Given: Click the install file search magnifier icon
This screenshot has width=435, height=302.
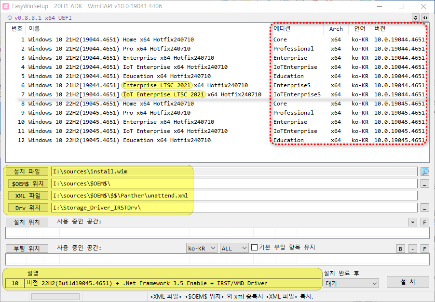Looking at the screenshot, I should (x=424, y=171).
